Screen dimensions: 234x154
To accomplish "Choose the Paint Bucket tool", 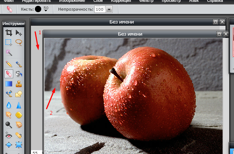I will click(19, 74).
